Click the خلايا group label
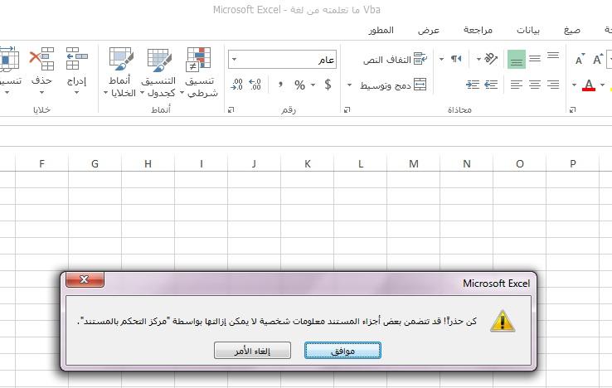Viewport: 612px width, 388px height. point(41,110)
